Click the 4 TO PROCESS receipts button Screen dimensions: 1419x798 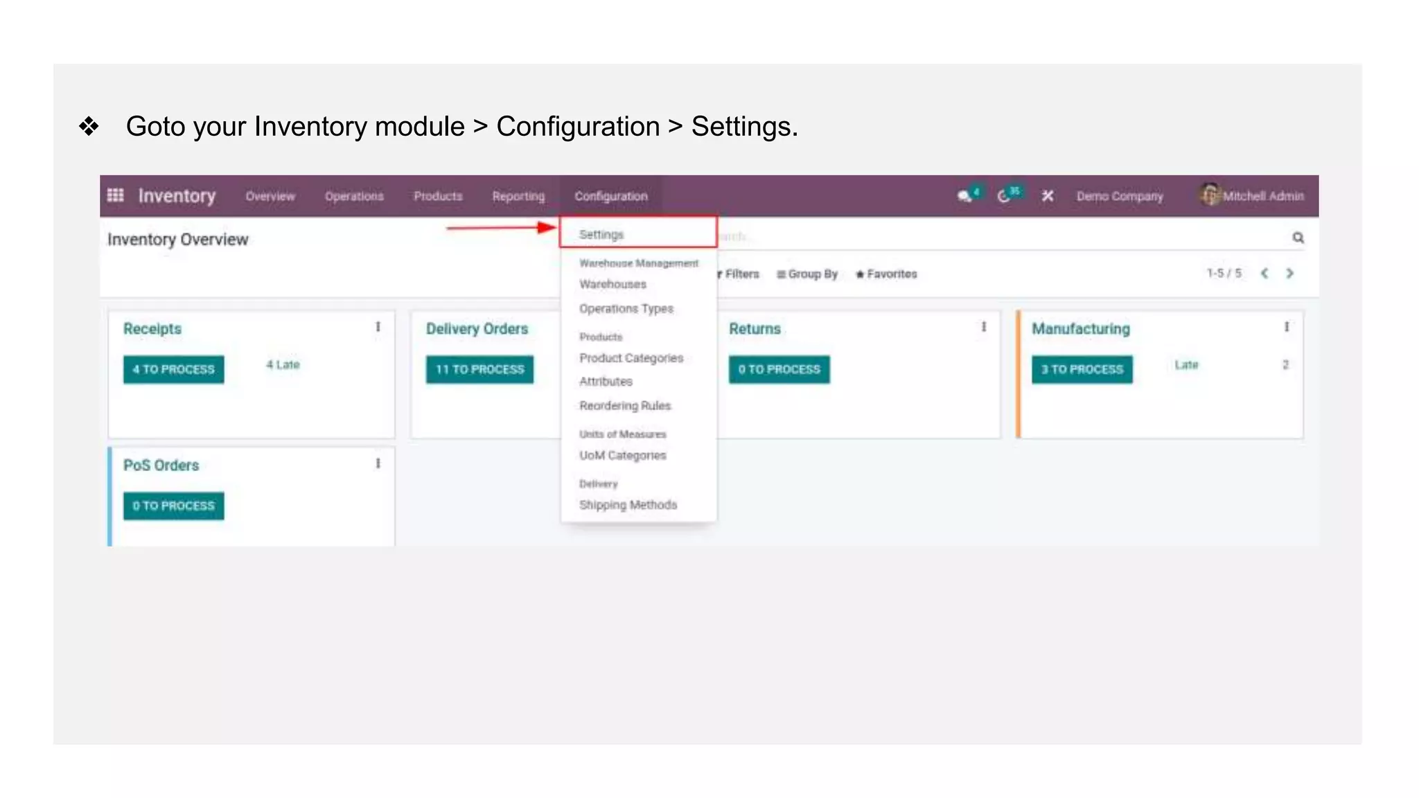coord(173,369)
